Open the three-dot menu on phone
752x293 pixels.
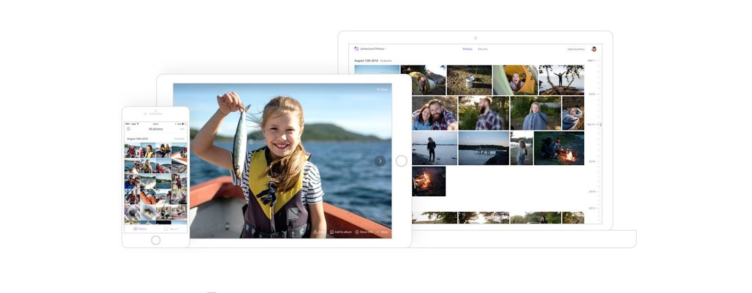coord(182,129)
